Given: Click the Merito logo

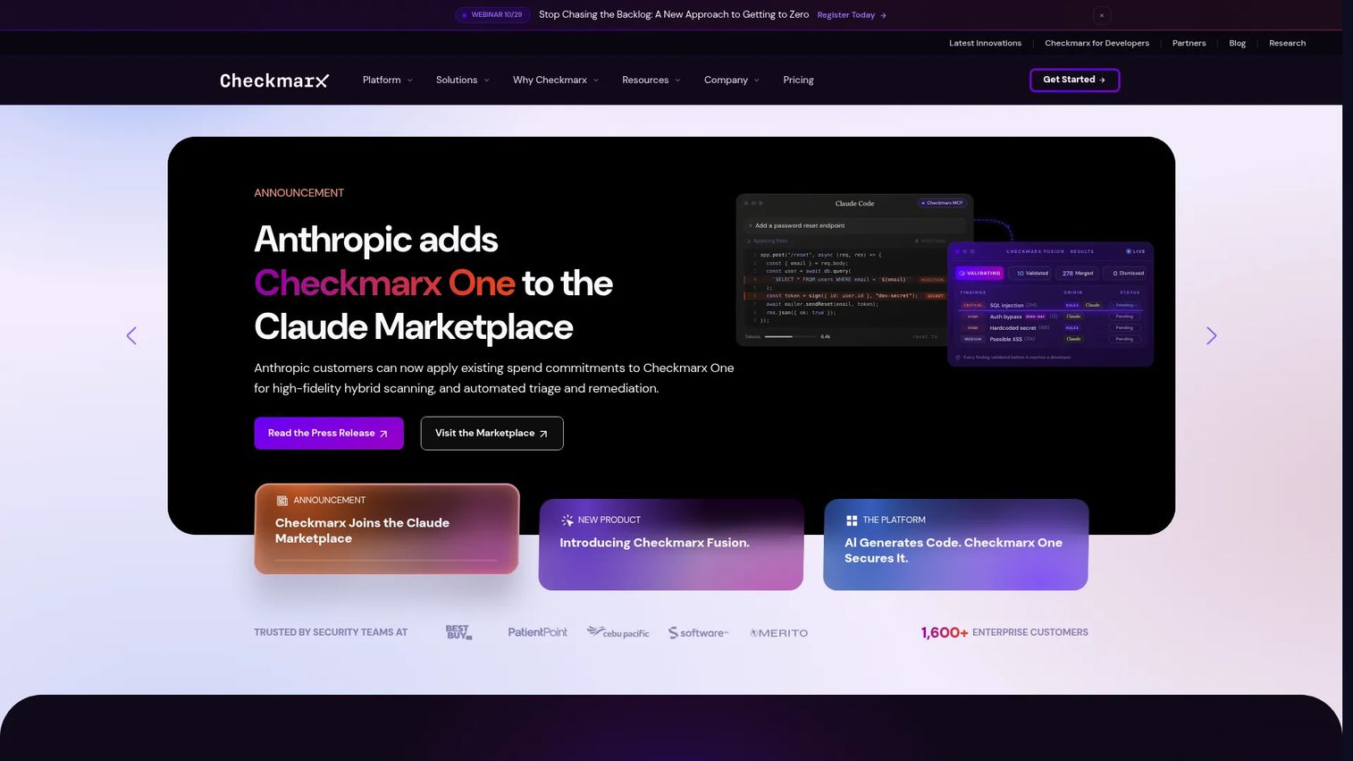Looking at the screenshot, I should 778,633.
